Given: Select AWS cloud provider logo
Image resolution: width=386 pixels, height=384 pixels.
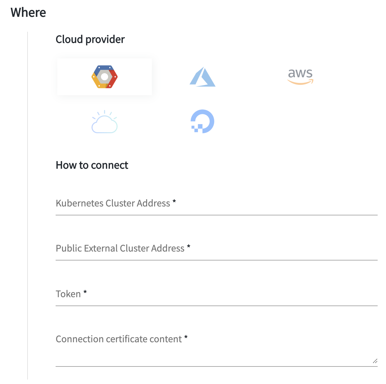Looking at the screenshot, I should pos(300,77).
